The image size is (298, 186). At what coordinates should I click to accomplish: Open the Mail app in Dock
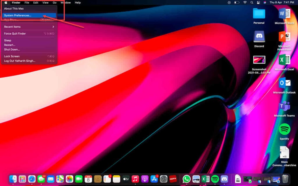51,179
